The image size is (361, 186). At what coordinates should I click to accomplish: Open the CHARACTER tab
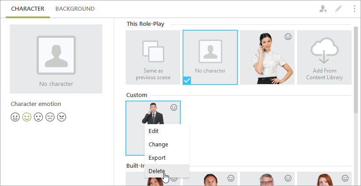(28, 9)
